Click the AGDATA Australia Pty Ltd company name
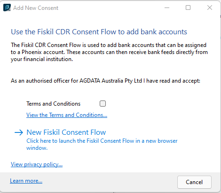The width and height of the screenshot is (221, 193). (x=111, y=81)
